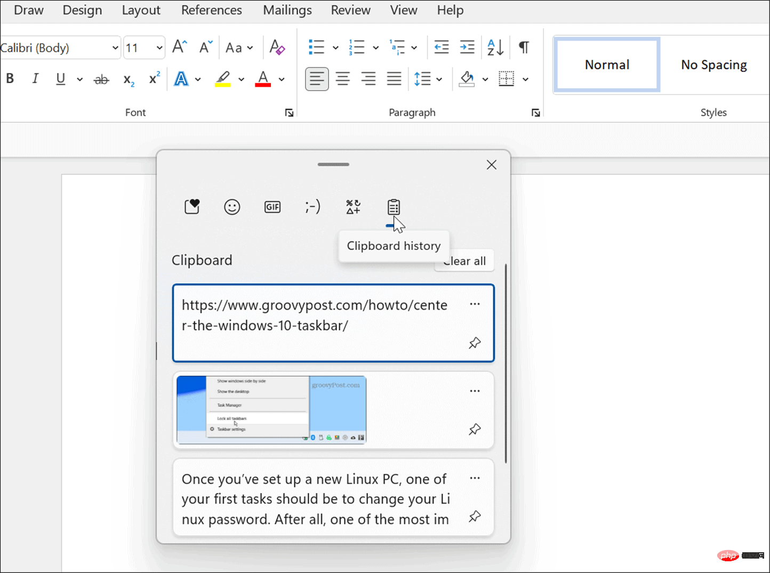The image size is (770, 573).
Task: Create a multilevel list
Action: point(397,47)
